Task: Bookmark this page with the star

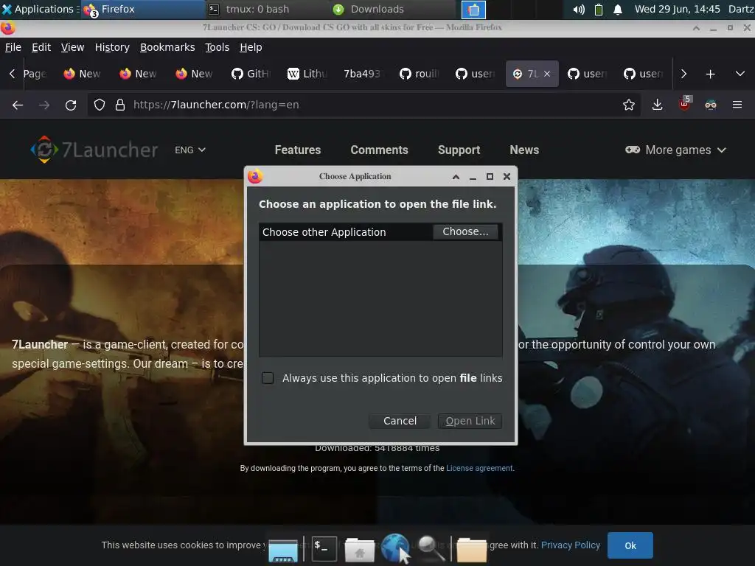Action: coord(628,105)
